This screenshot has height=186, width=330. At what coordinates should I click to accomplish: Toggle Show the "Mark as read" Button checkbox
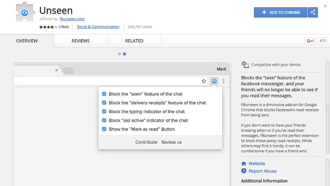pos(104,129)
